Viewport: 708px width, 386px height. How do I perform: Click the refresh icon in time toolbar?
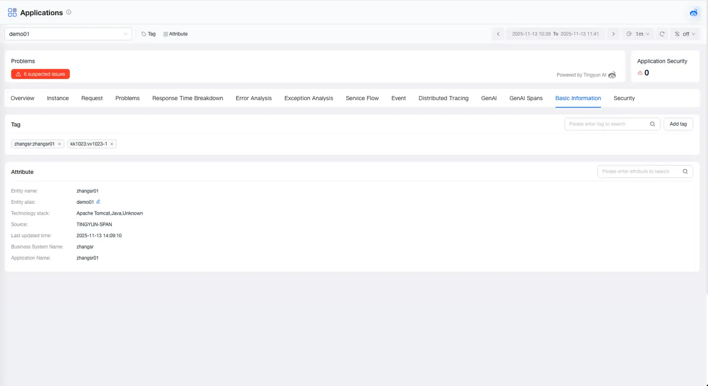point(662,34)
